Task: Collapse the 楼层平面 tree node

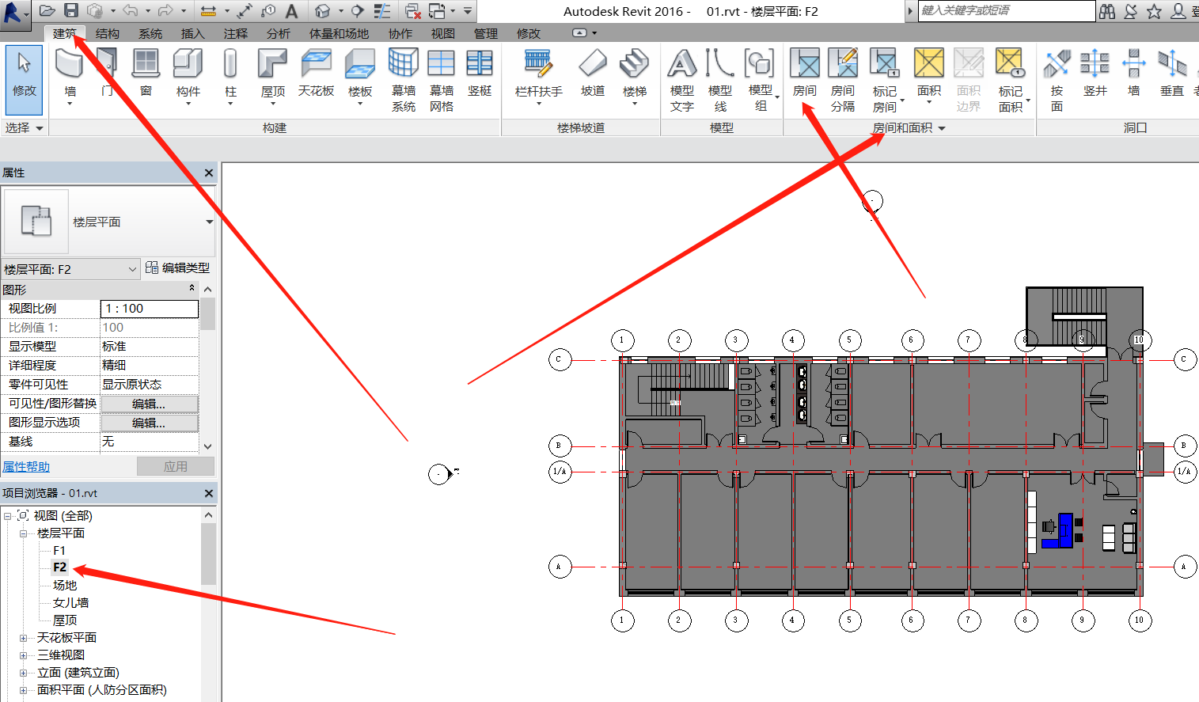Action: point(24,533)
